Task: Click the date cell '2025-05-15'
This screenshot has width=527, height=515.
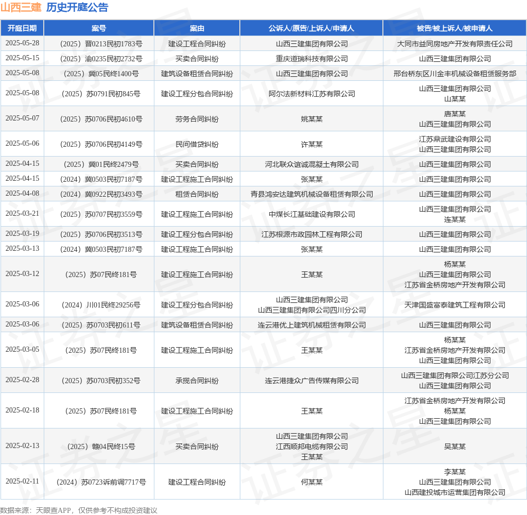Action: tap(22, 58)
